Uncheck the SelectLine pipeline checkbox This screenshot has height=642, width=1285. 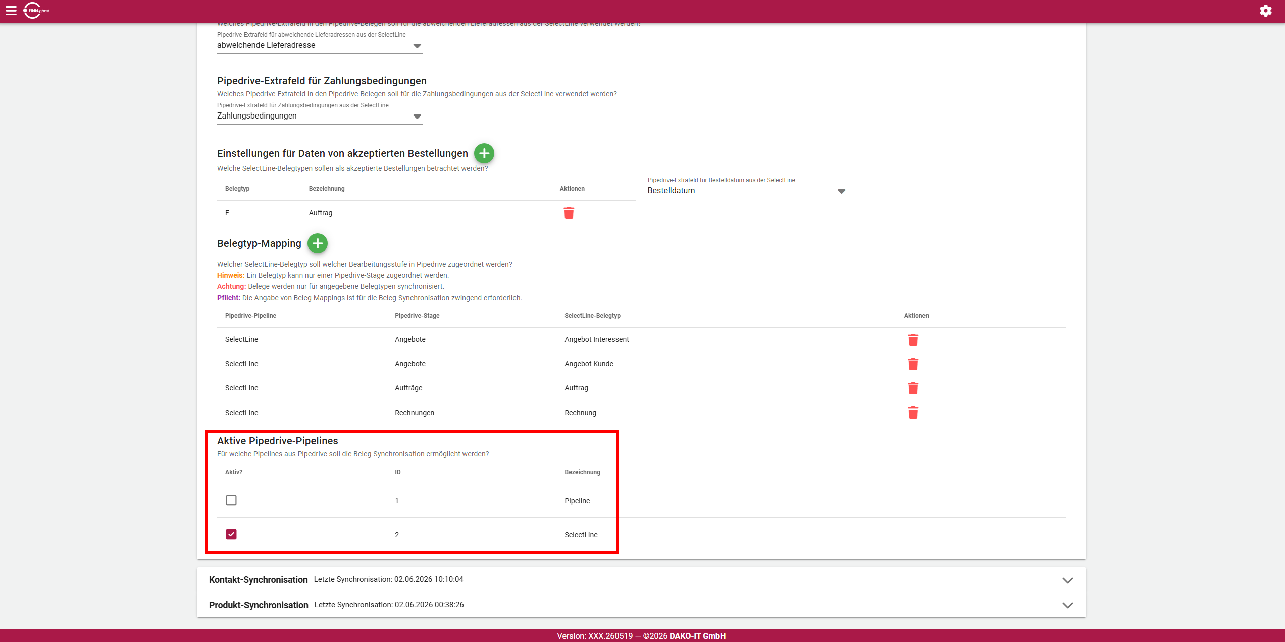(231, 534)
